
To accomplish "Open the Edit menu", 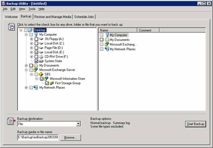I will click(13, 9).
